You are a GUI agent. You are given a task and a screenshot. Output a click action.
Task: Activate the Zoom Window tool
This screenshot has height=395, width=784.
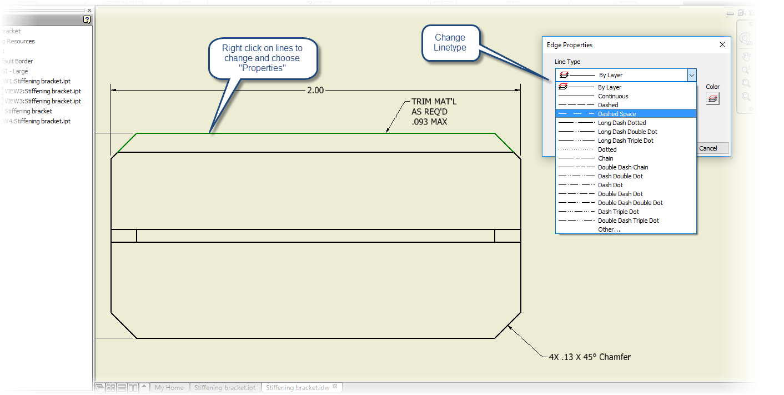pyautogui.click(x=746, y=83)
